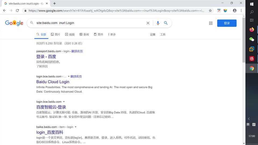Image resolution: width=258 pixels, height=145 pixels.
Task: Click 了解原因 learn why link
Action: coord(42,66)
